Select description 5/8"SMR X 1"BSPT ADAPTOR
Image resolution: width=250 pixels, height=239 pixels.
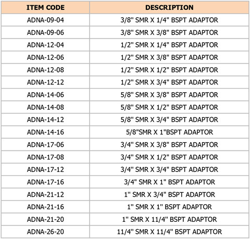(x=169, y=132)
